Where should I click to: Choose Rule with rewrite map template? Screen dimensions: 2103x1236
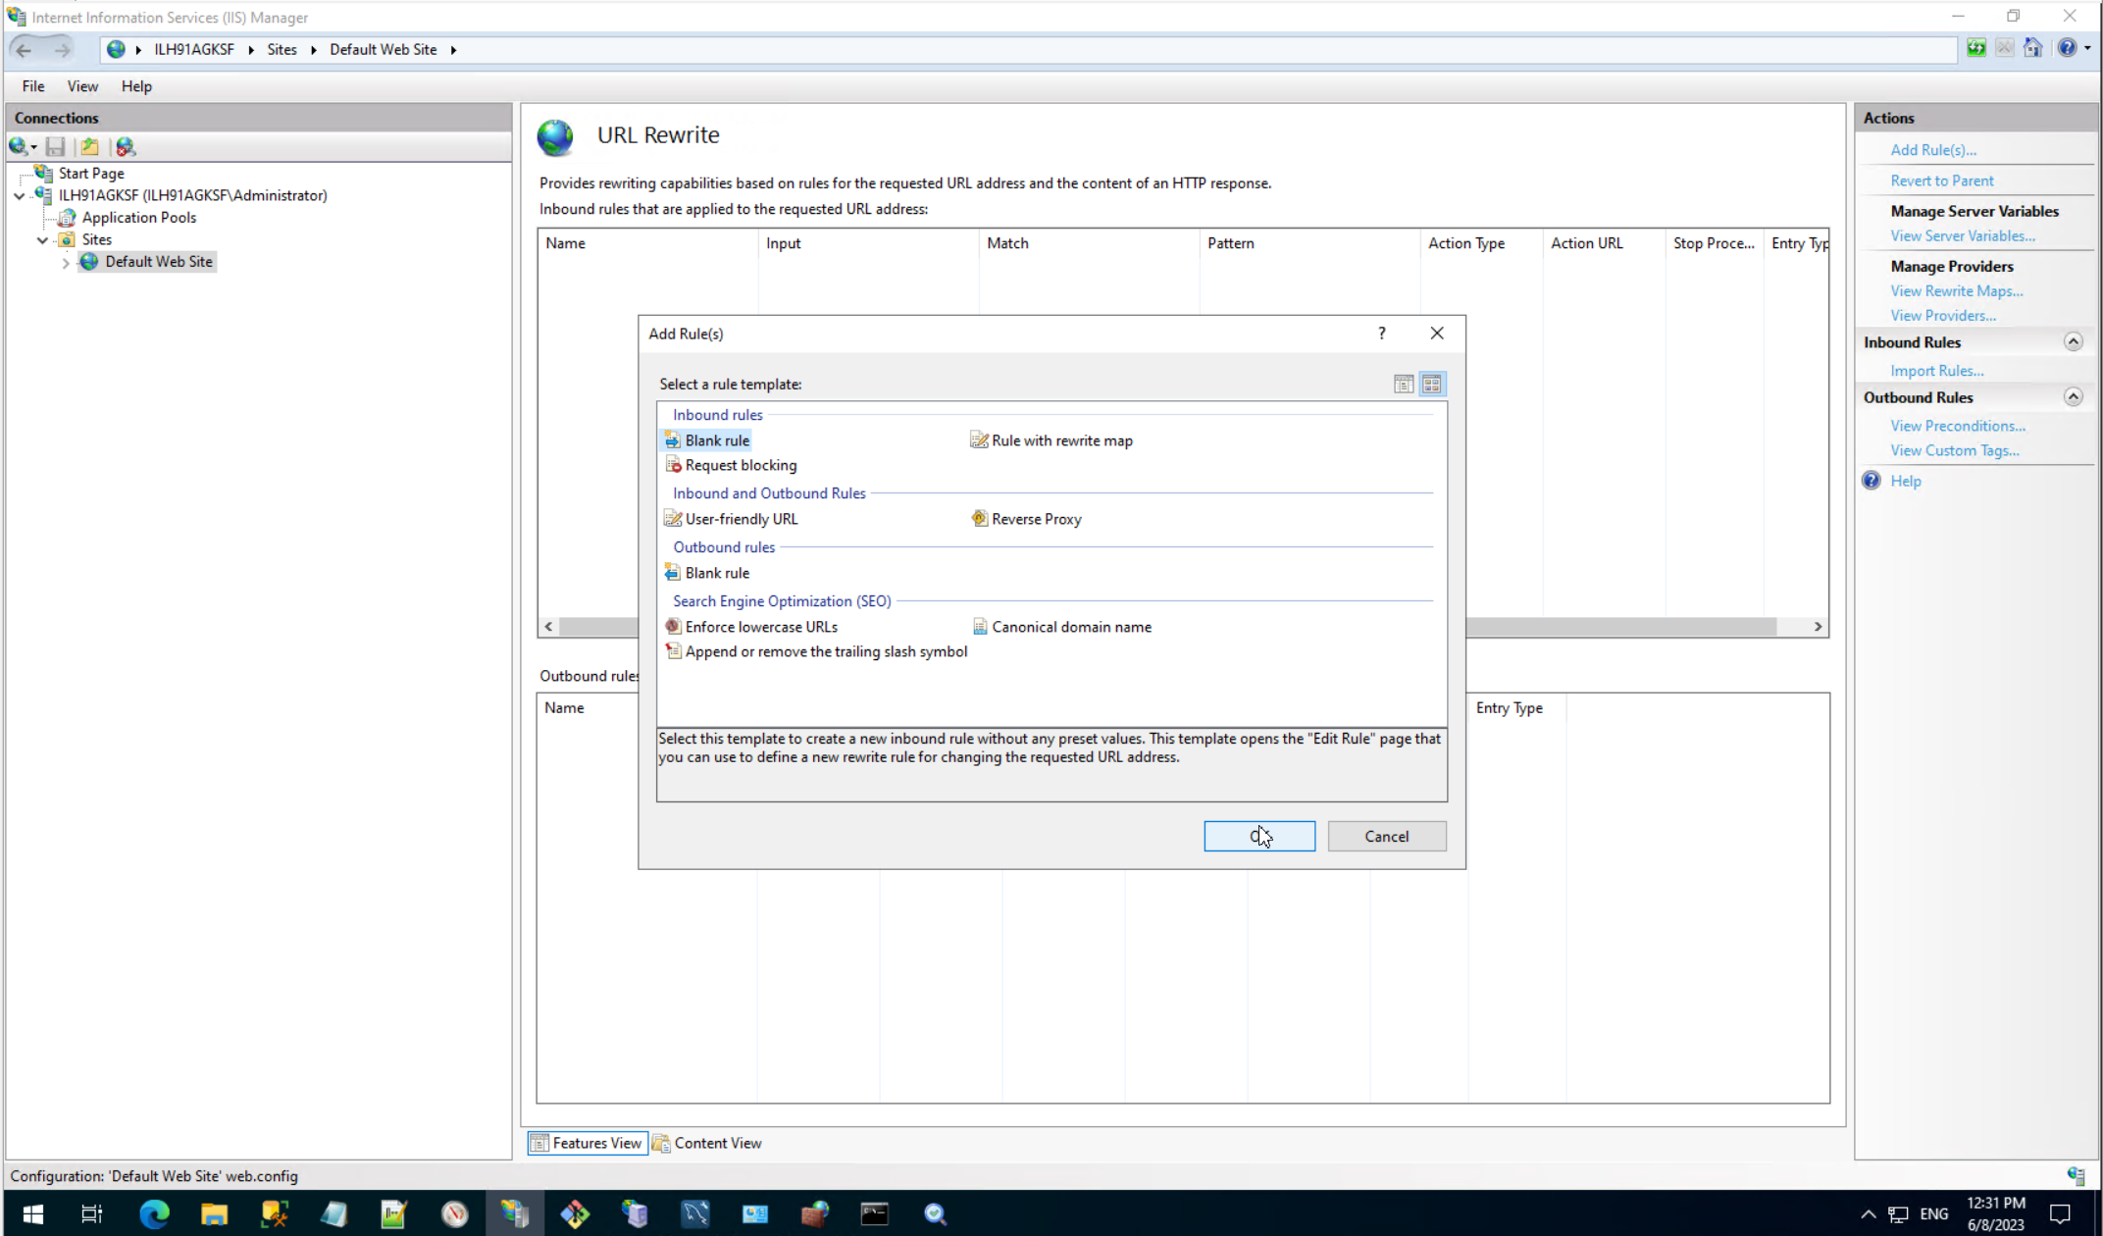point(1060,440)
